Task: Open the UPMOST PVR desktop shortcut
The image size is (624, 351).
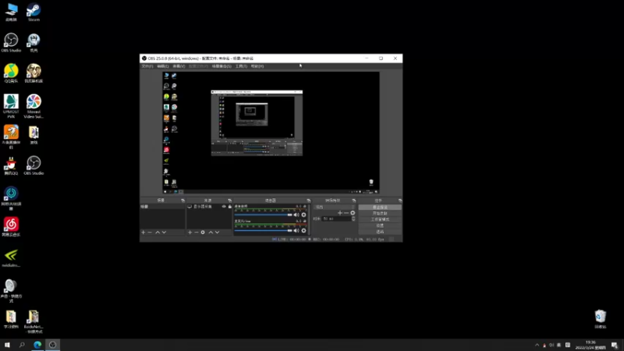Action: pyautogui.click(x=11, y=106)
